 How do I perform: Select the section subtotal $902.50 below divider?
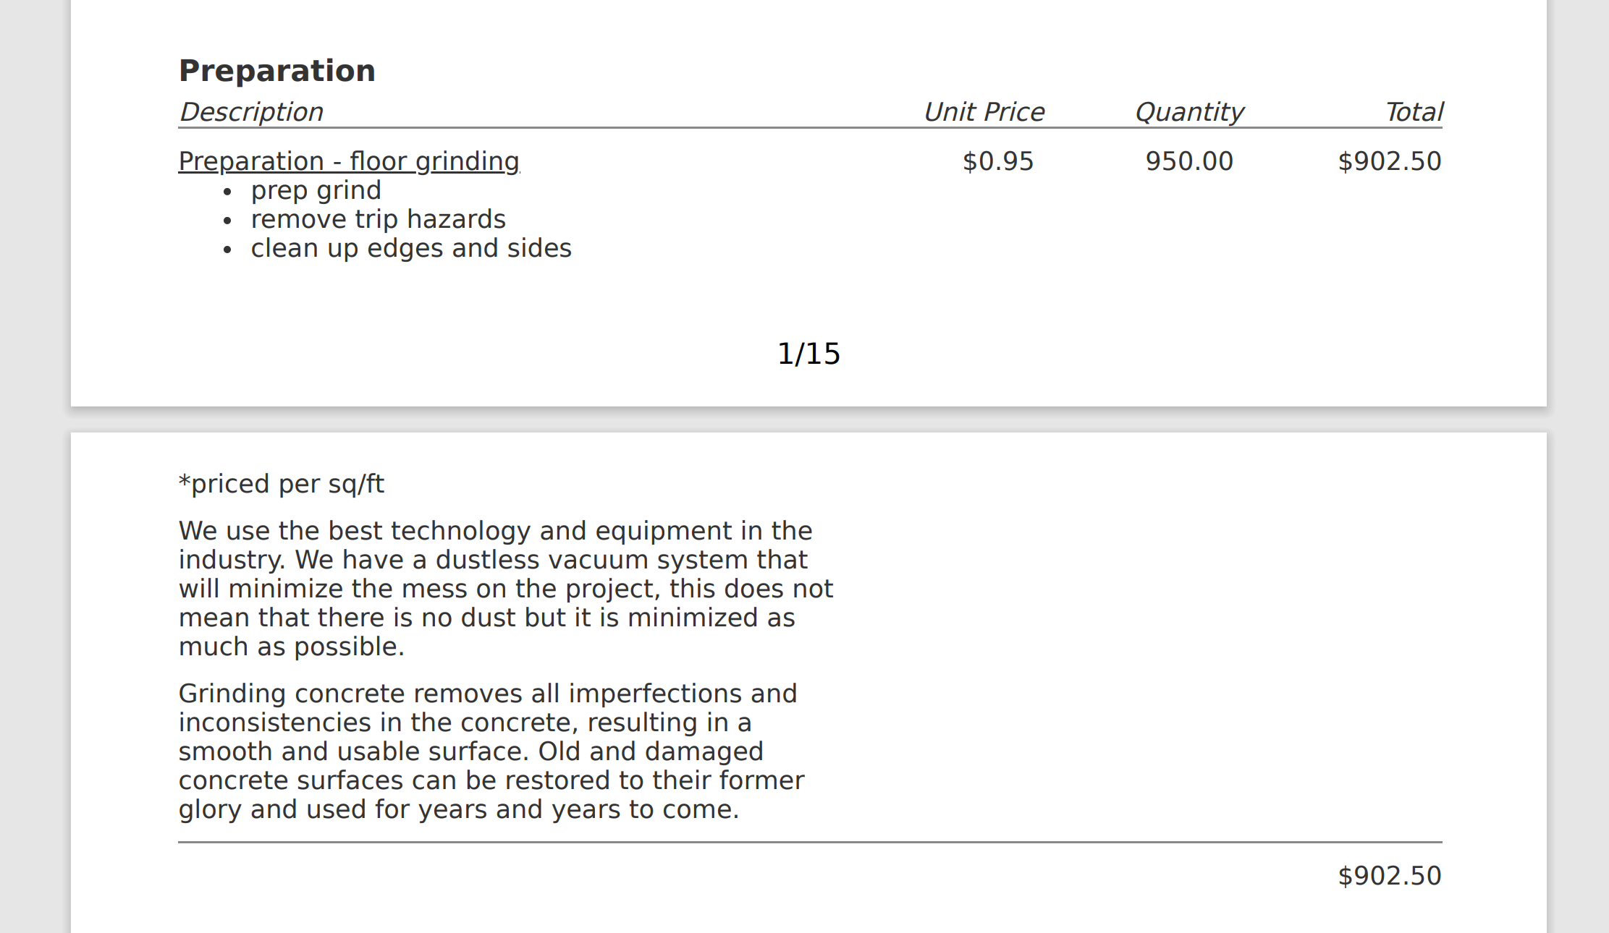click(1389, 876)
